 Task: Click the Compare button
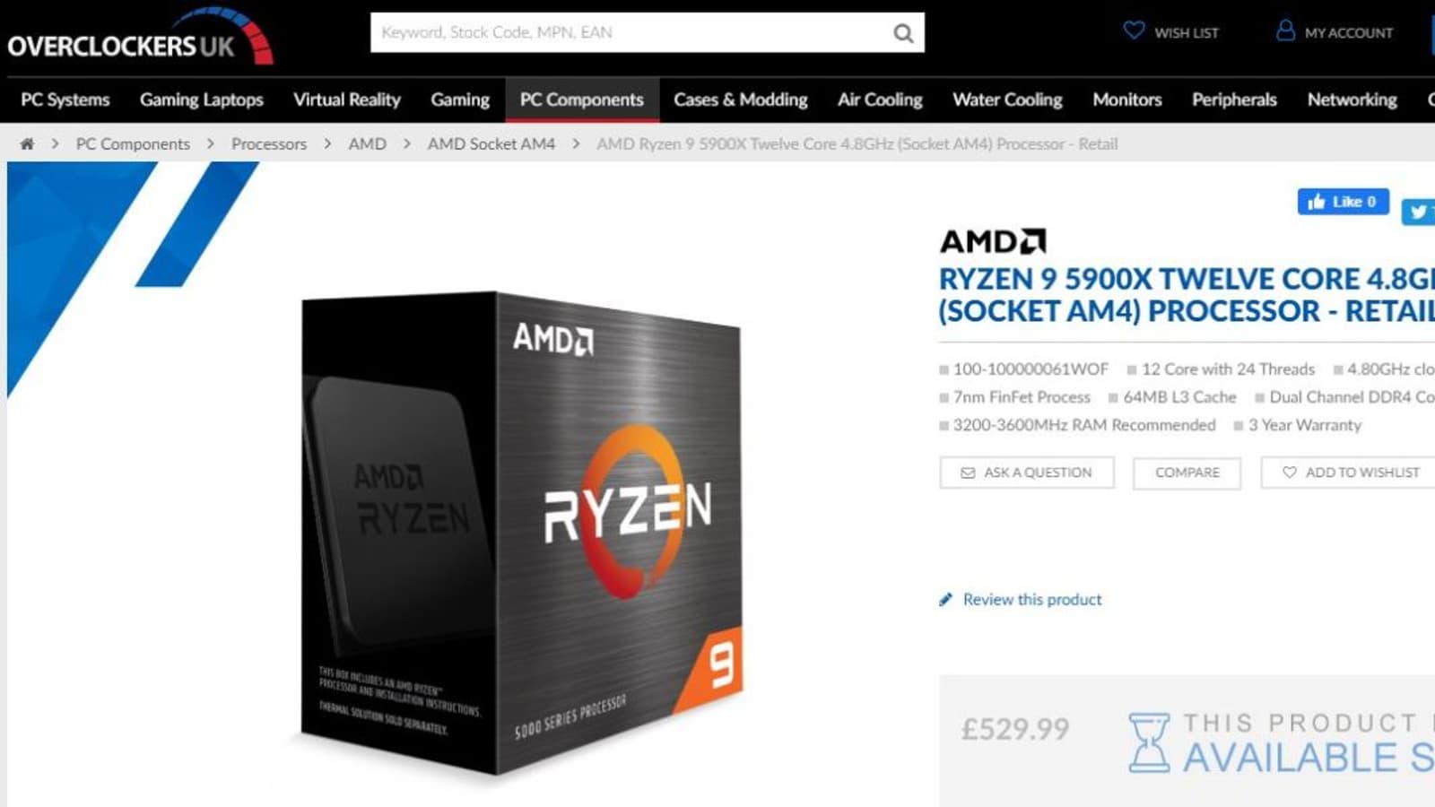tap(1187, 473)
